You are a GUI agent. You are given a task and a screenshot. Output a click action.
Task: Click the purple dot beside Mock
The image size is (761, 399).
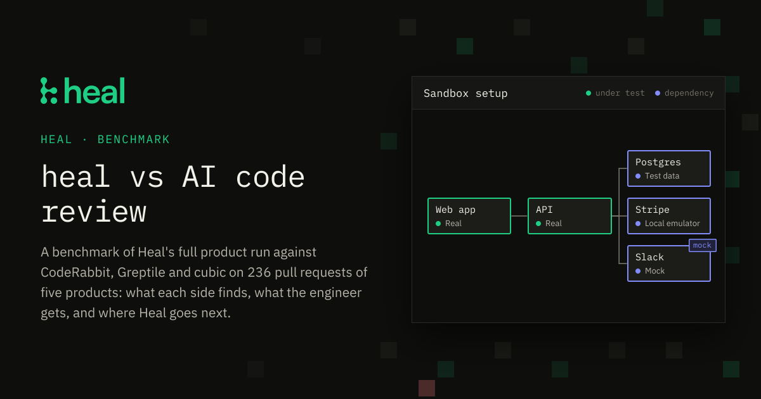[x=638, y=271]
